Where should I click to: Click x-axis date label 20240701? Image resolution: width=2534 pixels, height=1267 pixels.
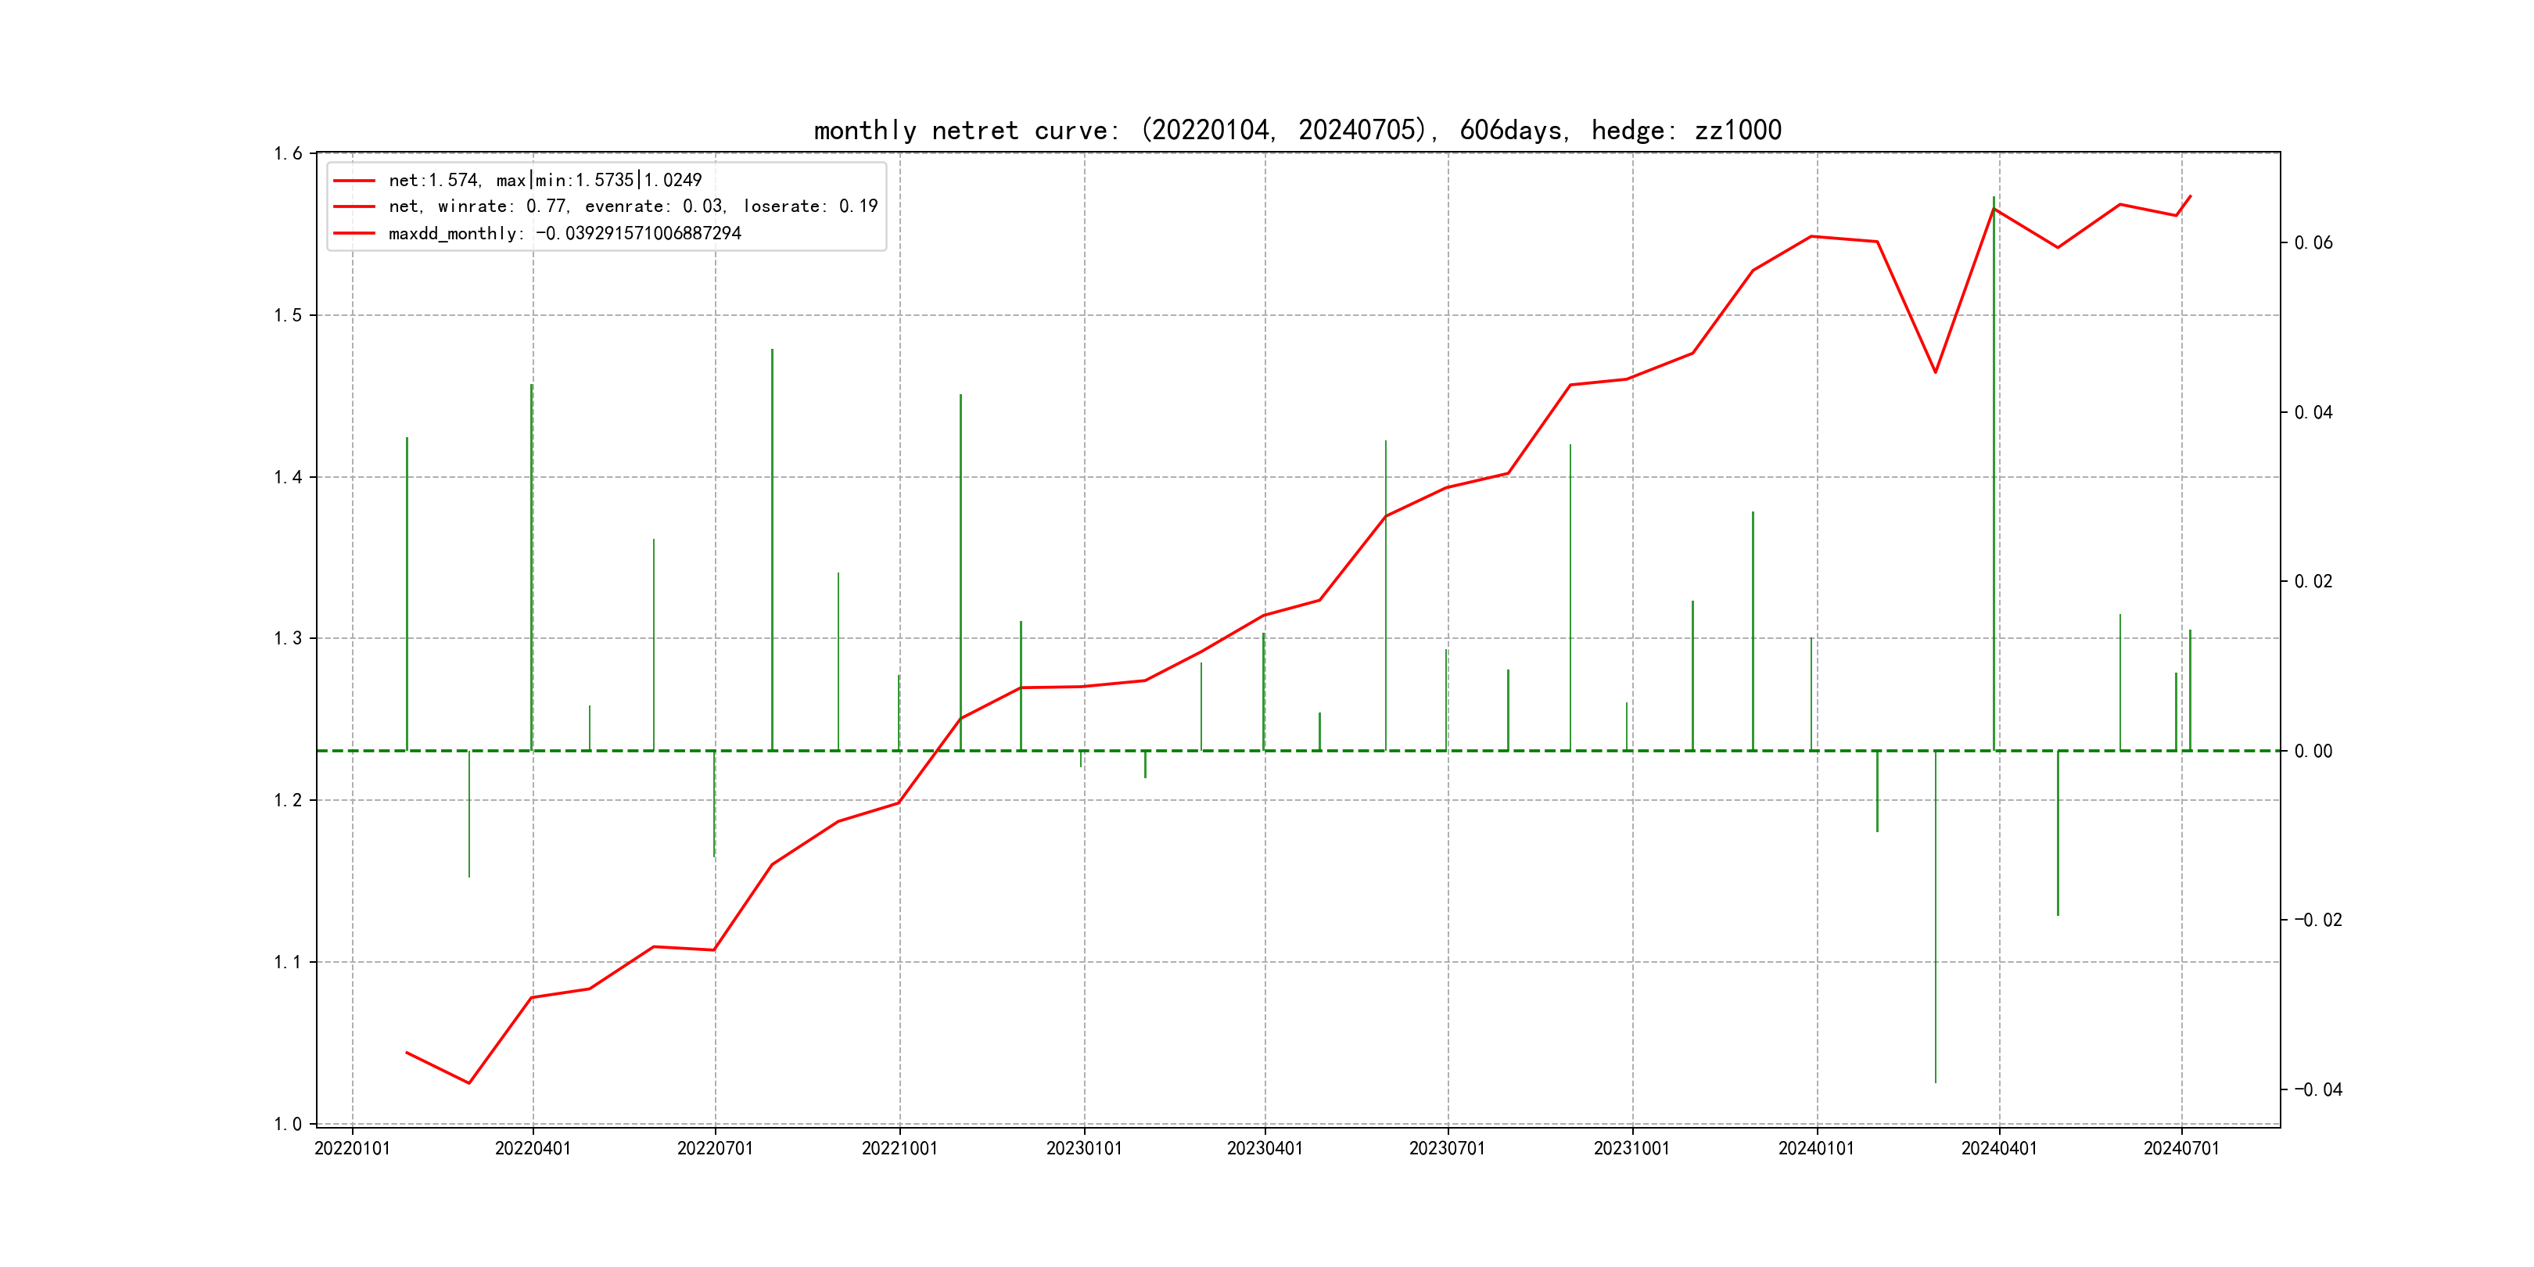pos(2180,1148)
